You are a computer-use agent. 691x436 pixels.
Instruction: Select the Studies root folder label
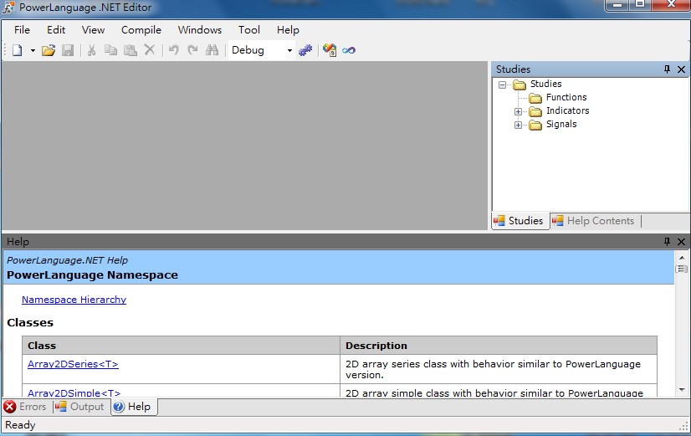545,84
